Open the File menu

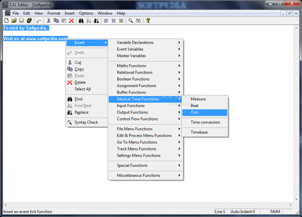tap(16, 13)
